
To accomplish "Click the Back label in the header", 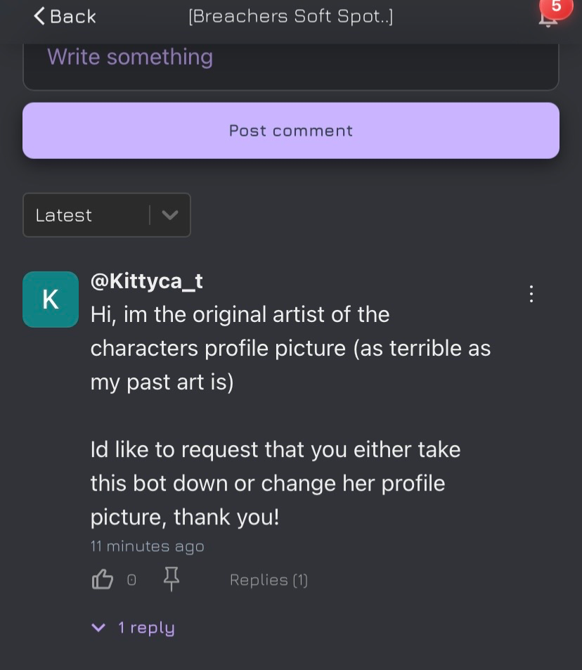I will [x=70, y=15].
